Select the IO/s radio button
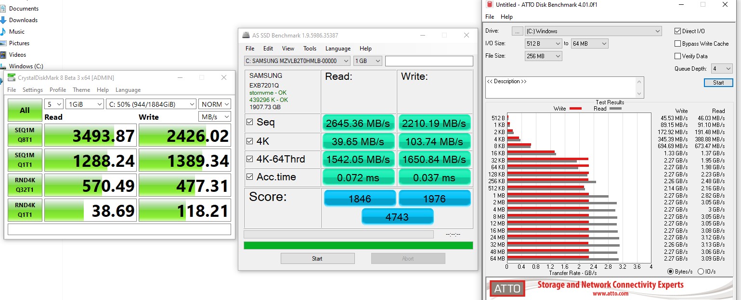Image resolution: width=741 pixels, height=300 pixels. [x=701, y=272]
